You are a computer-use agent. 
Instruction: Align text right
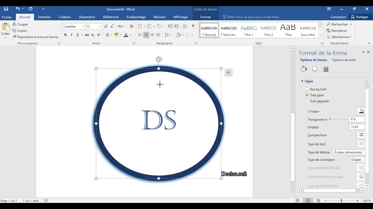[x=152, y=35]
